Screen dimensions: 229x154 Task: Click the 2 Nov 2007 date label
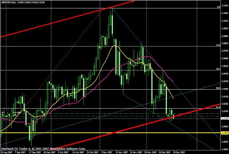pyautogui.click(x=107, y=153)
